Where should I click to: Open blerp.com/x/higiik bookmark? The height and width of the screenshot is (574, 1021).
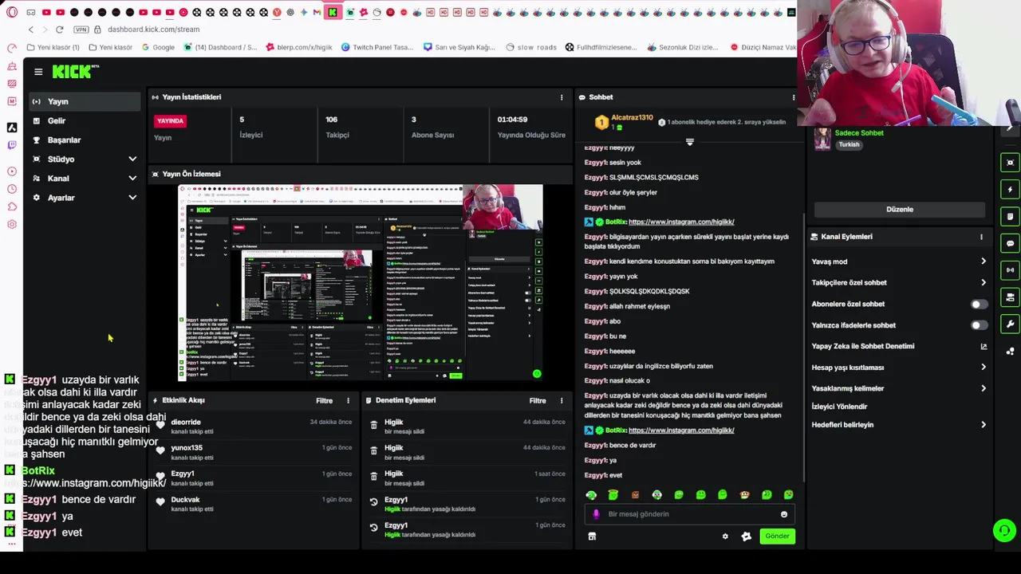[299, 47]
